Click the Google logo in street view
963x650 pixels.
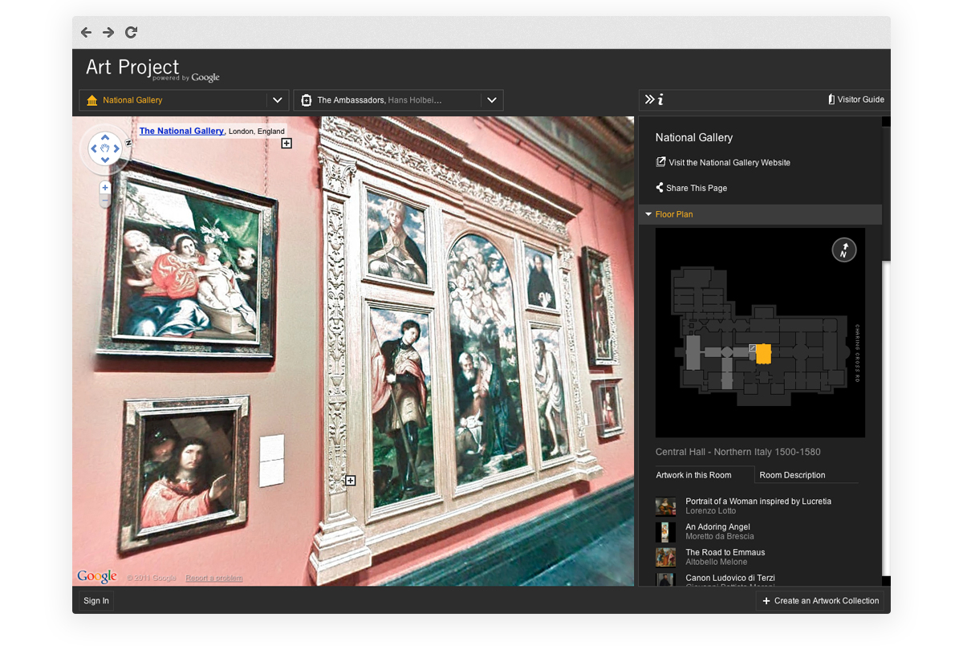[x=97, y=576]
